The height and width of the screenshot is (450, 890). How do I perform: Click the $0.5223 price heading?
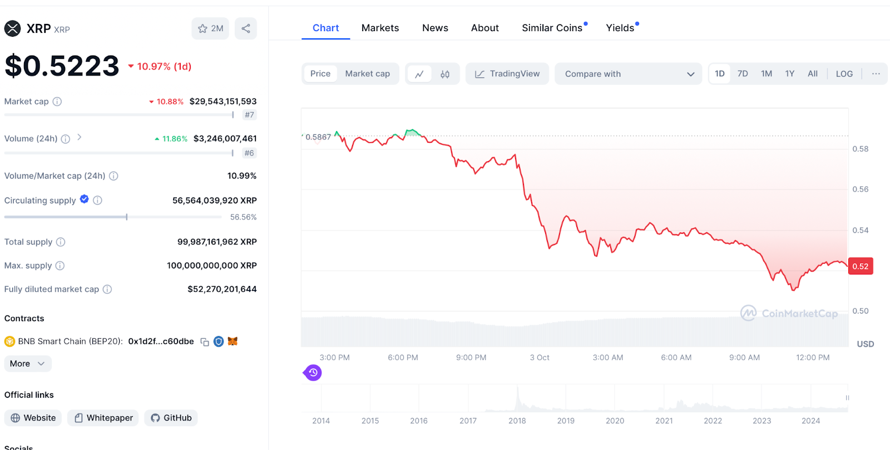click(x=62, y=66)
